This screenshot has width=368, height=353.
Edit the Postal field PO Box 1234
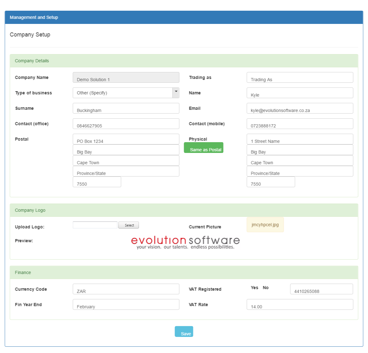point(126,139)
